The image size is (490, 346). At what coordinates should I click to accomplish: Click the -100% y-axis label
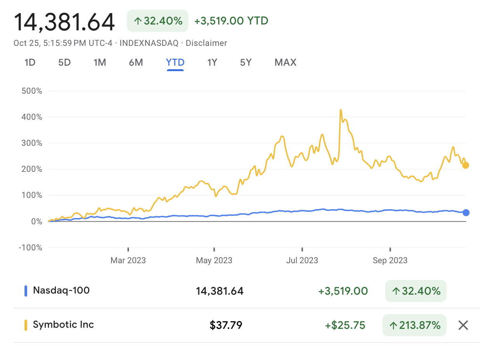30,247
